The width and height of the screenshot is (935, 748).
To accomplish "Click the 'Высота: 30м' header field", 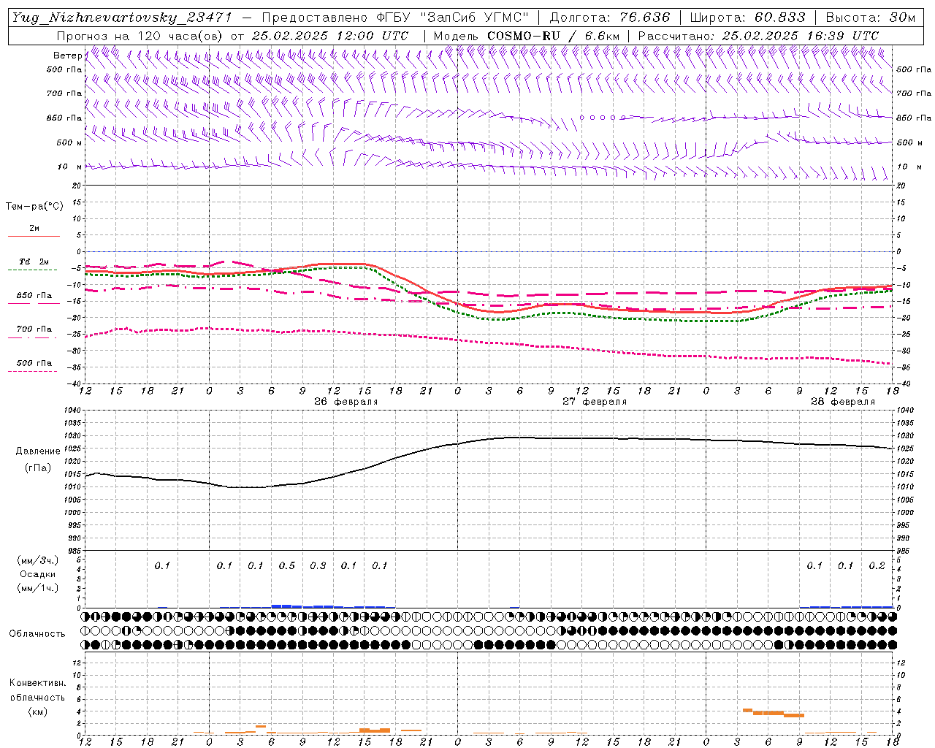I will [870, 18].
